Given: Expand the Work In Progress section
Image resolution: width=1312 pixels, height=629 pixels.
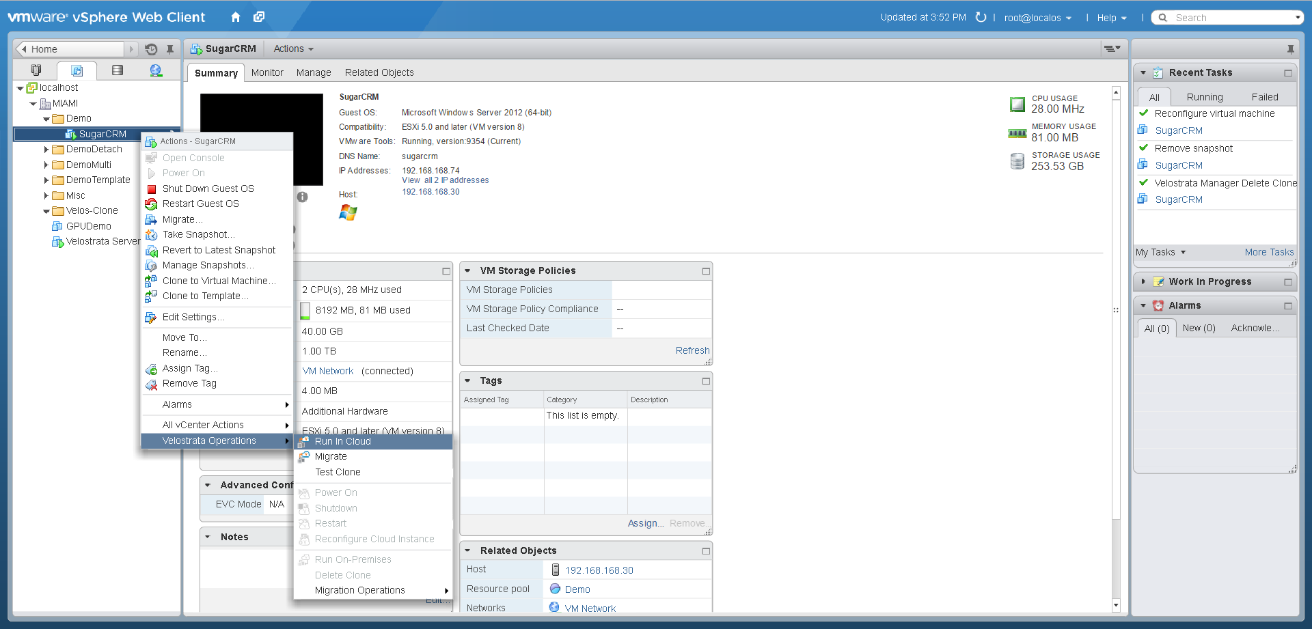Looking at the screenshot, I should [x=1143, y=281].
